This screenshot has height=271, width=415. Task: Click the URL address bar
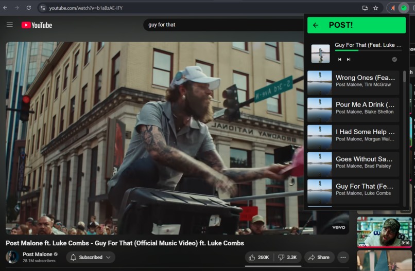point(201,8)
